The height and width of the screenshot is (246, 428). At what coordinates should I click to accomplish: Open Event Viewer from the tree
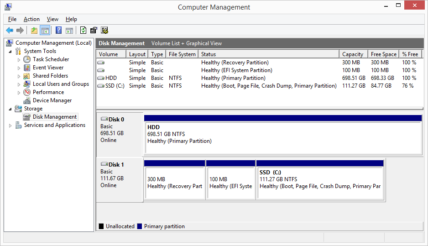(48, 68)
